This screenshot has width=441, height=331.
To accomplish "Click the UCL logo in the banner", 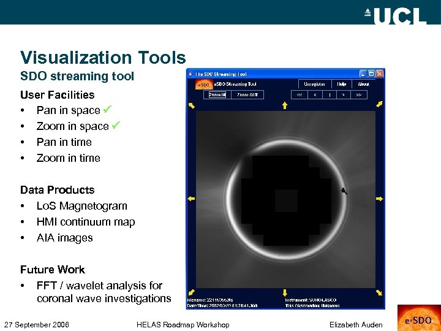I will click(x=396, y=16).
